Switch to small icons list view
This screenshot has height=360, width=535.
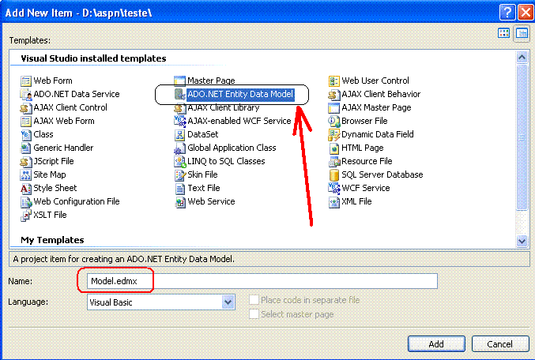coord(522,33)
